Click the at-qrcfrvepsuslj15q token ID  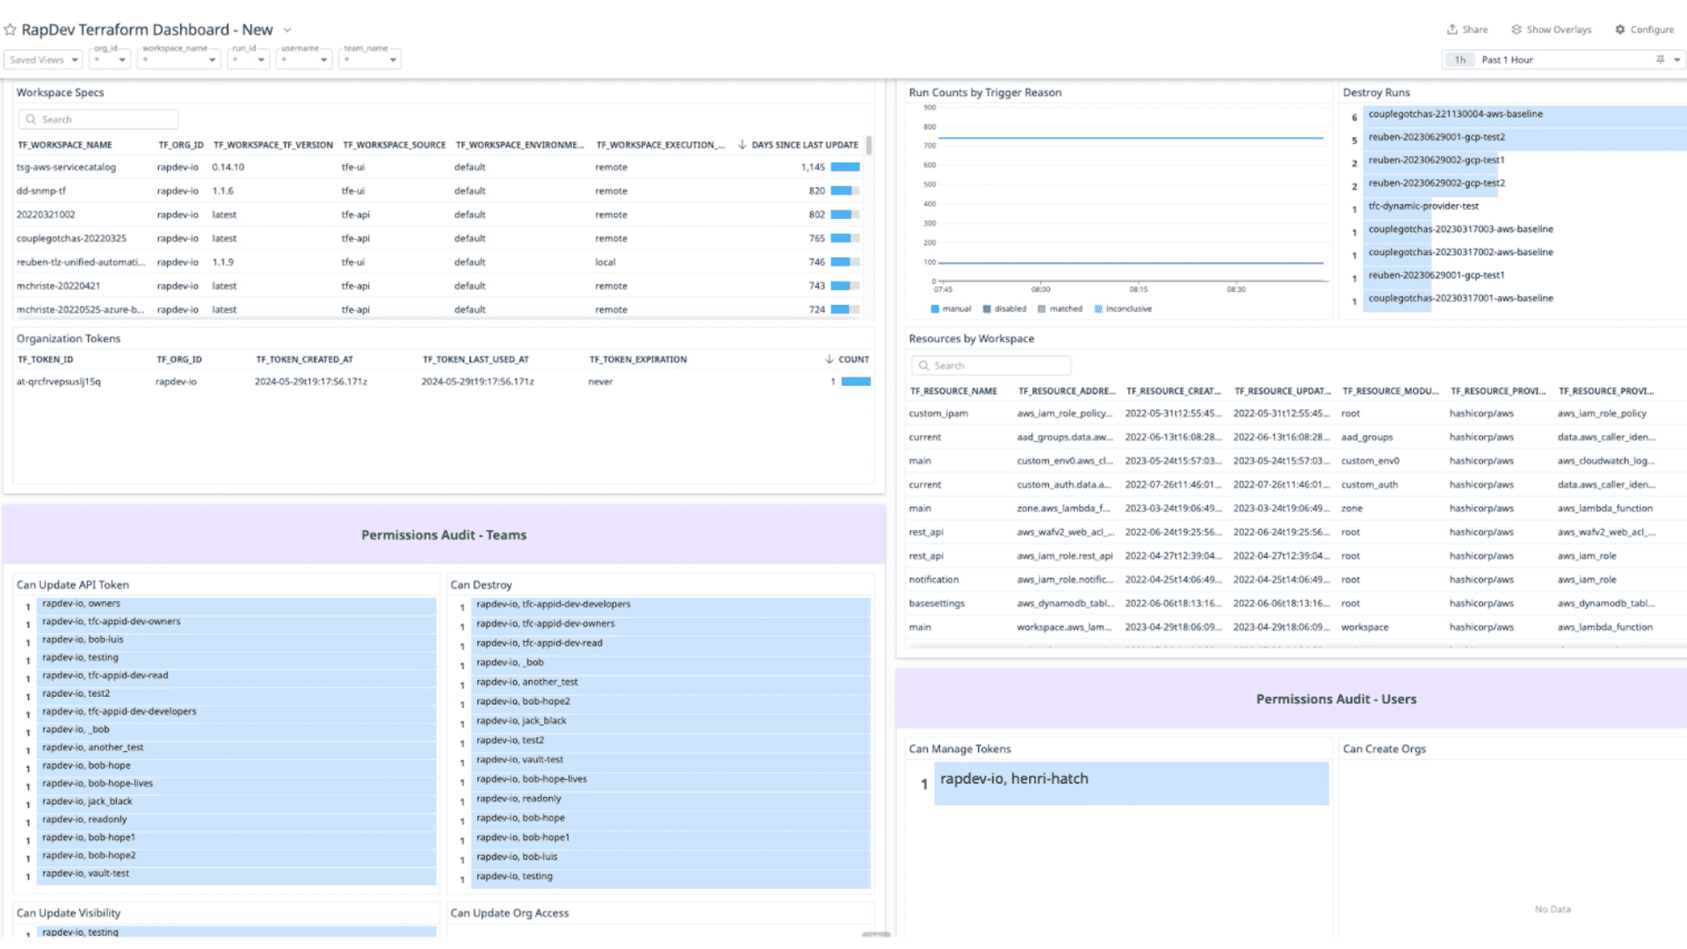[59, 381]
